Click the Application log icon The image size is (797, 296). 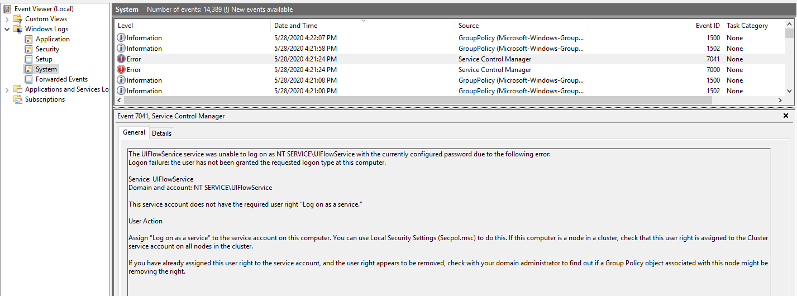point(29,39)
